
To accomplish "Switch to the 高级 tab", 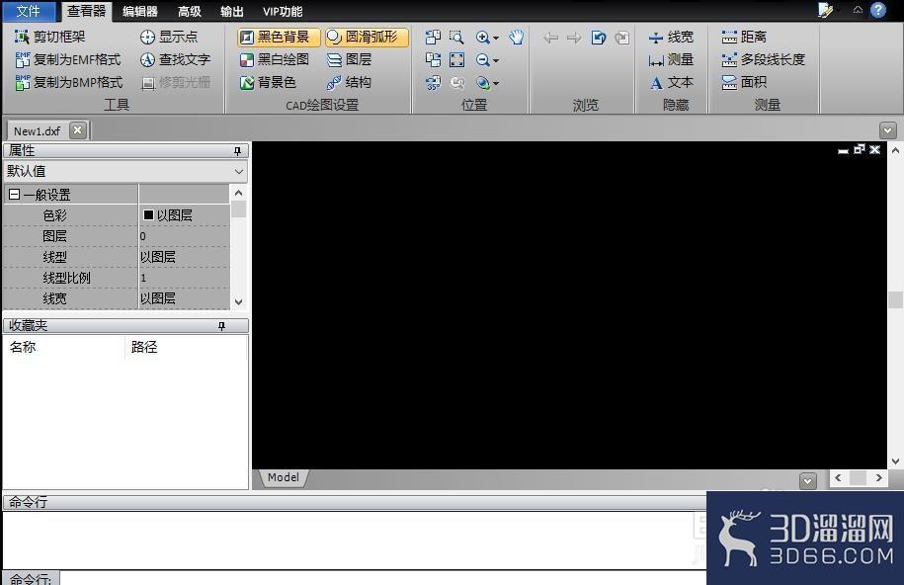I will tap(189, 12).
